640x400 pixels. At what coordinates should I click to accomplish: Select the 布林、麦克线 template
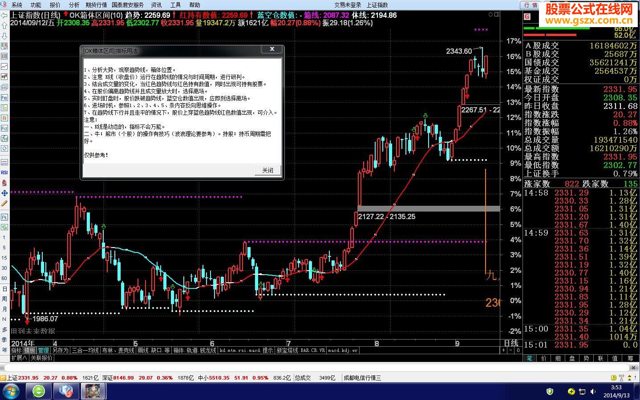[118, 350]
